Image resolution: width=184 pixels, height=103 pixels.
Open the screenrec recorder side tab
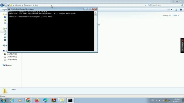click(182, 45)
